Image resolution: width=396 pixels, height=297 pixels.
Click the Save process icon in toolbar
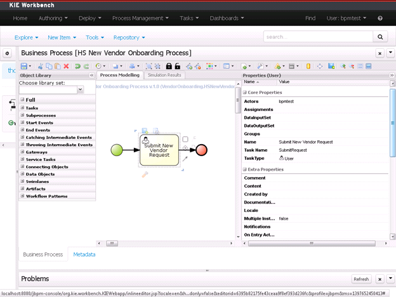[x=23, y=66]
